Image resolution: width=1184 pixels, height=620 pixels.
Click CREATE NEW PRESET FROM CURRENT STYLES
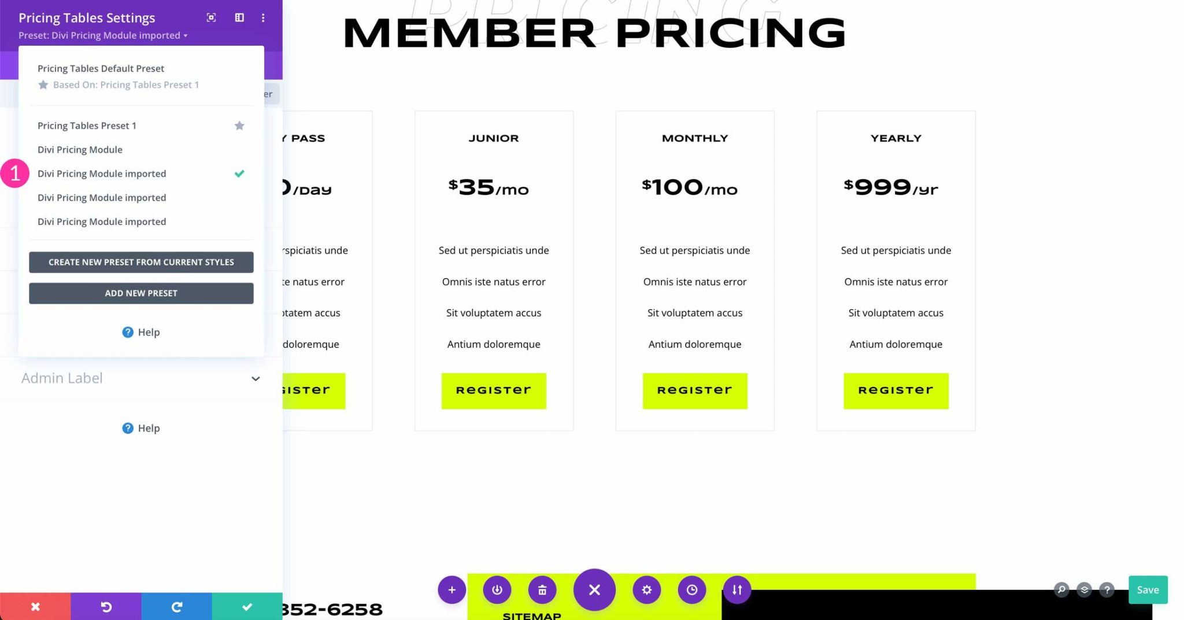point(141,262)
